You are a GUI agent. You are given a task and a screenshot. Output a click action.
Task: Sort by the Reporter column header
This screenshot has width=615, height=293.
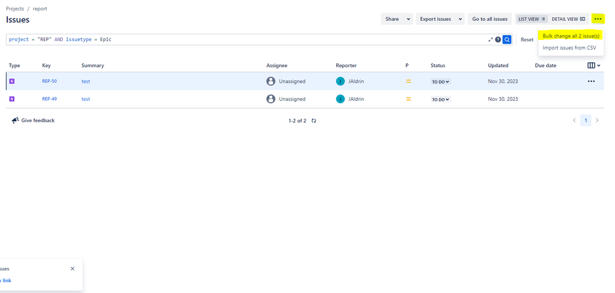click(x=346, y=65)
